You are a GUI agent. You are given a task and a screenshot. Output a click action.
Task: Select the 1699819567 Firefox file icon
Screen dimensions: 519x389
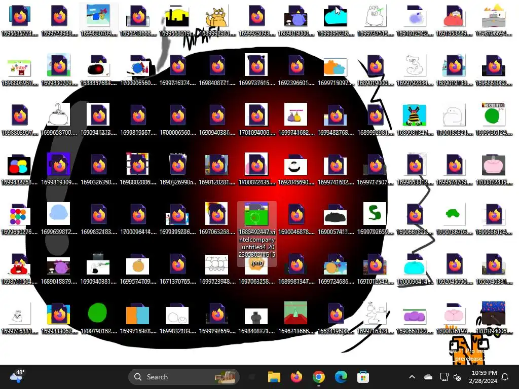coord(138,120)
